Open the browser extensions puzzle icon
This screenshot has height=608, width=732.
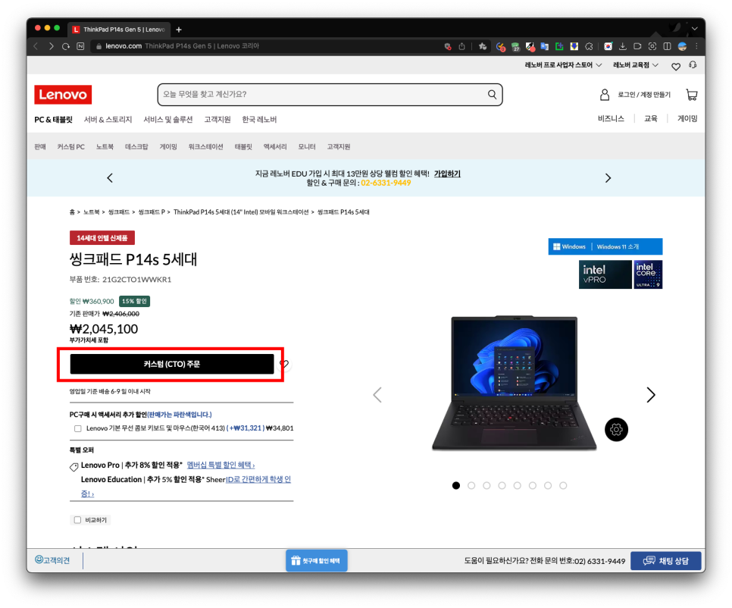(589, 46)
